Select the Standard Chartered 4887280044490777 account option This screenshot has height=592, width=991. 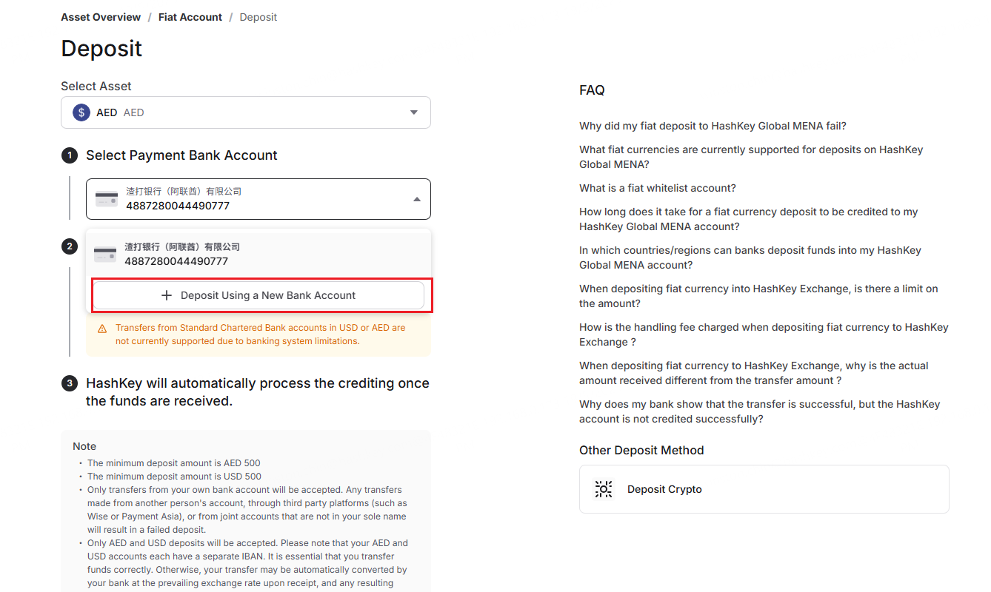coord(258,254)
